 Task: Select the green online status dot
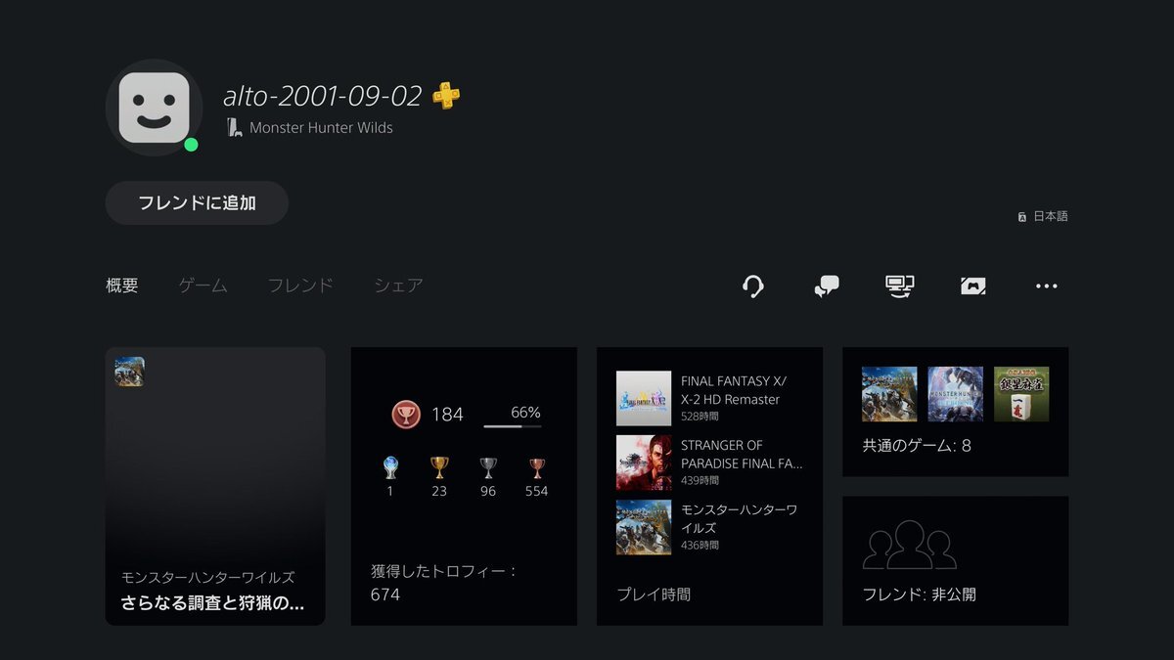pos(191,145)
